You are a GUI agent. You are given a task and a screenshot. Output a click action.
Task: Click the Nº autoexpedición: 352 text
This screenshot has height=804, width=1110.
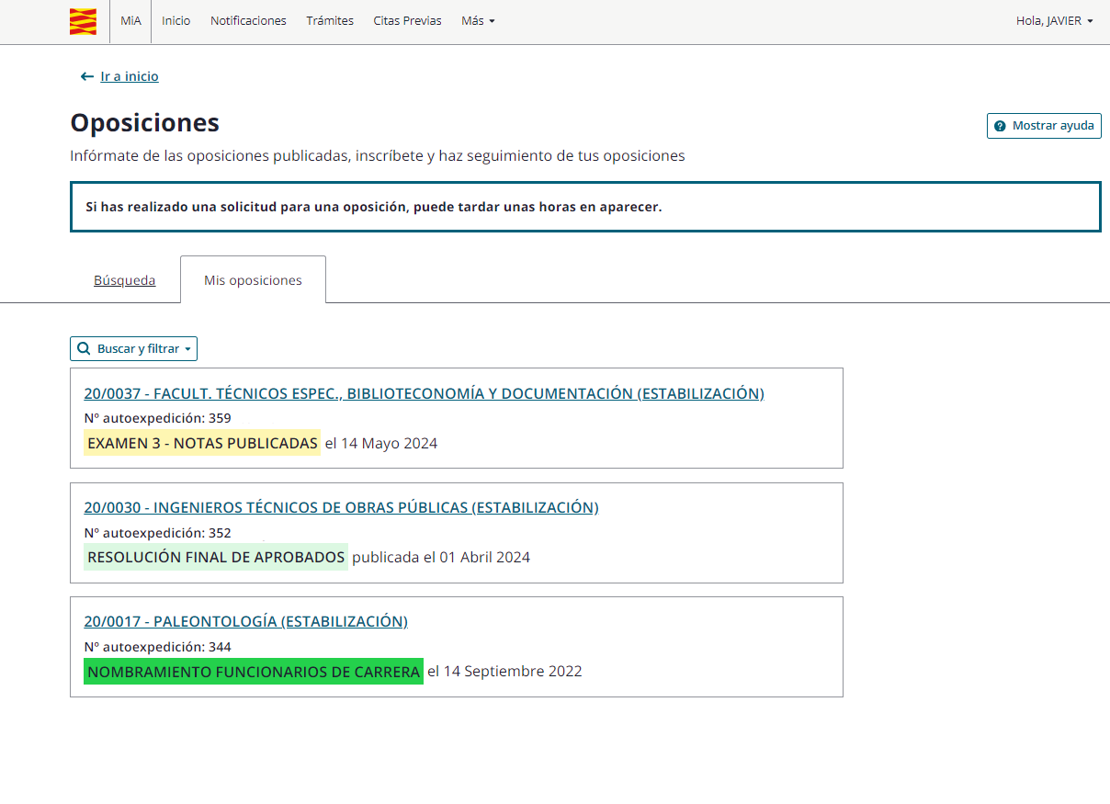coord(157,533)
